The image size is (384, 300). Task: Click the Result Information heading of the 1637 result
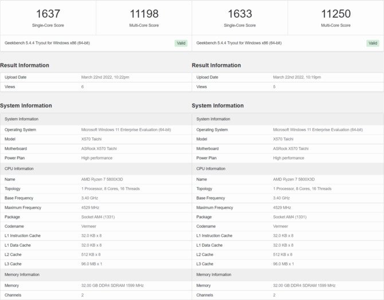coord(25,65)
